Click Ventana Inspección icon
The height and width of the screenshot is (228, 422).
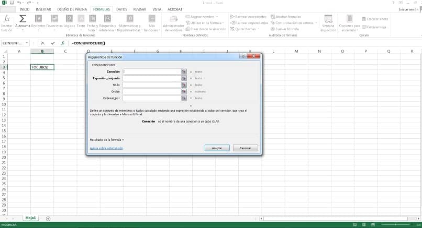click(328, 19)
